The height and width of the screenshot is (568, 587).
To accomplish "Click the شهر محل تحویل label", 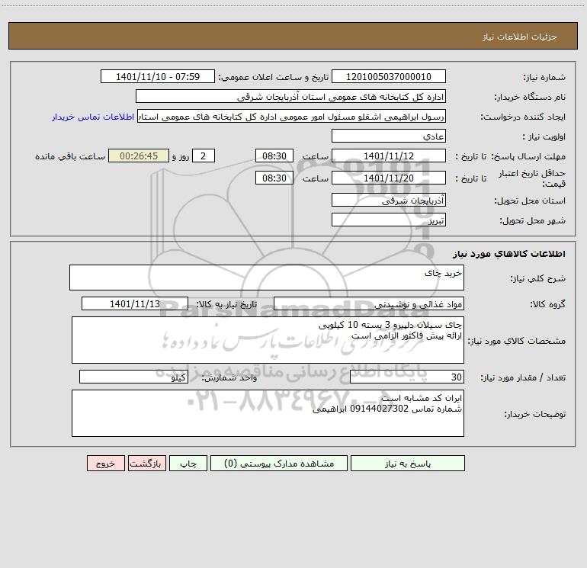I will tap(533, 221).
